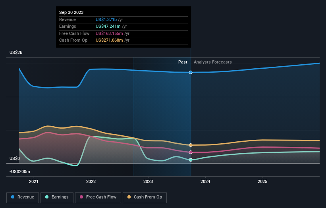
Task: Toggle the Revenue legend series
Action: (23, 197)
